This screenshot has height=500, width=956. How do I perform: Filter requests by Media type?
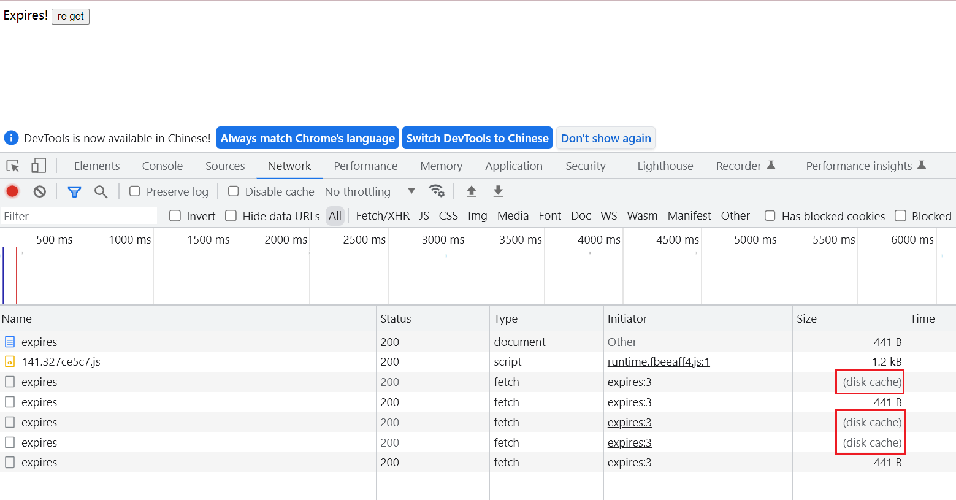(513, 216)
